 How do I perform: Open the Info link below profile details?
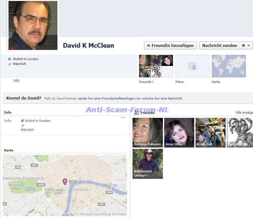16,81
